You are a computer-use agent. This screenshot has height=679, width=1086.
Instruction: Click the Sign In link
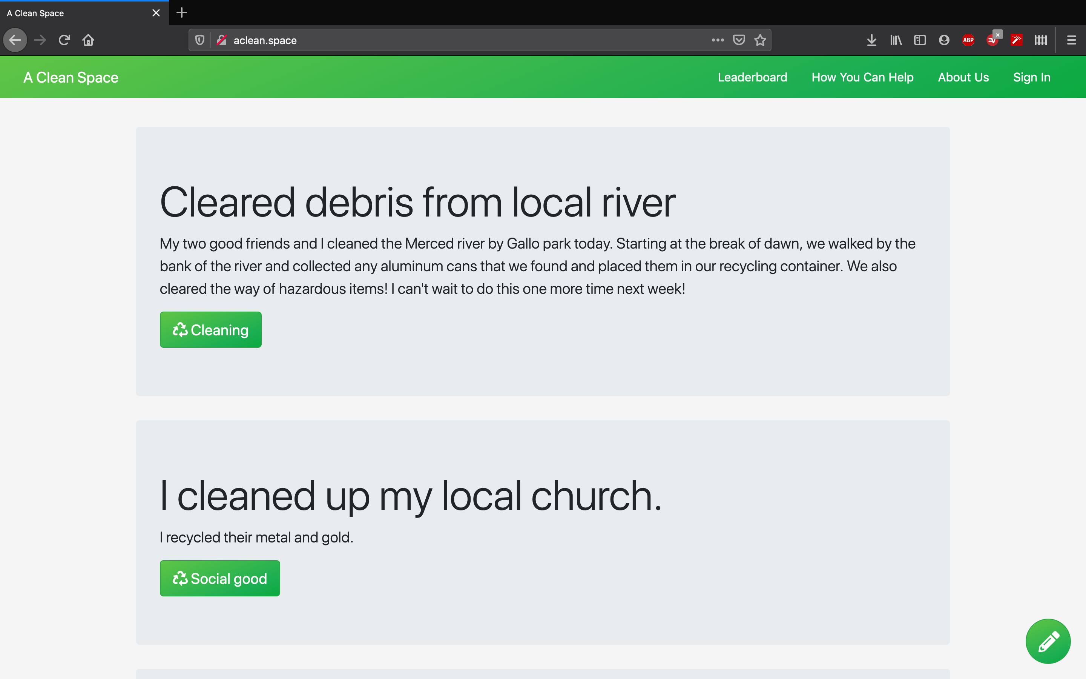point(1031,77)
